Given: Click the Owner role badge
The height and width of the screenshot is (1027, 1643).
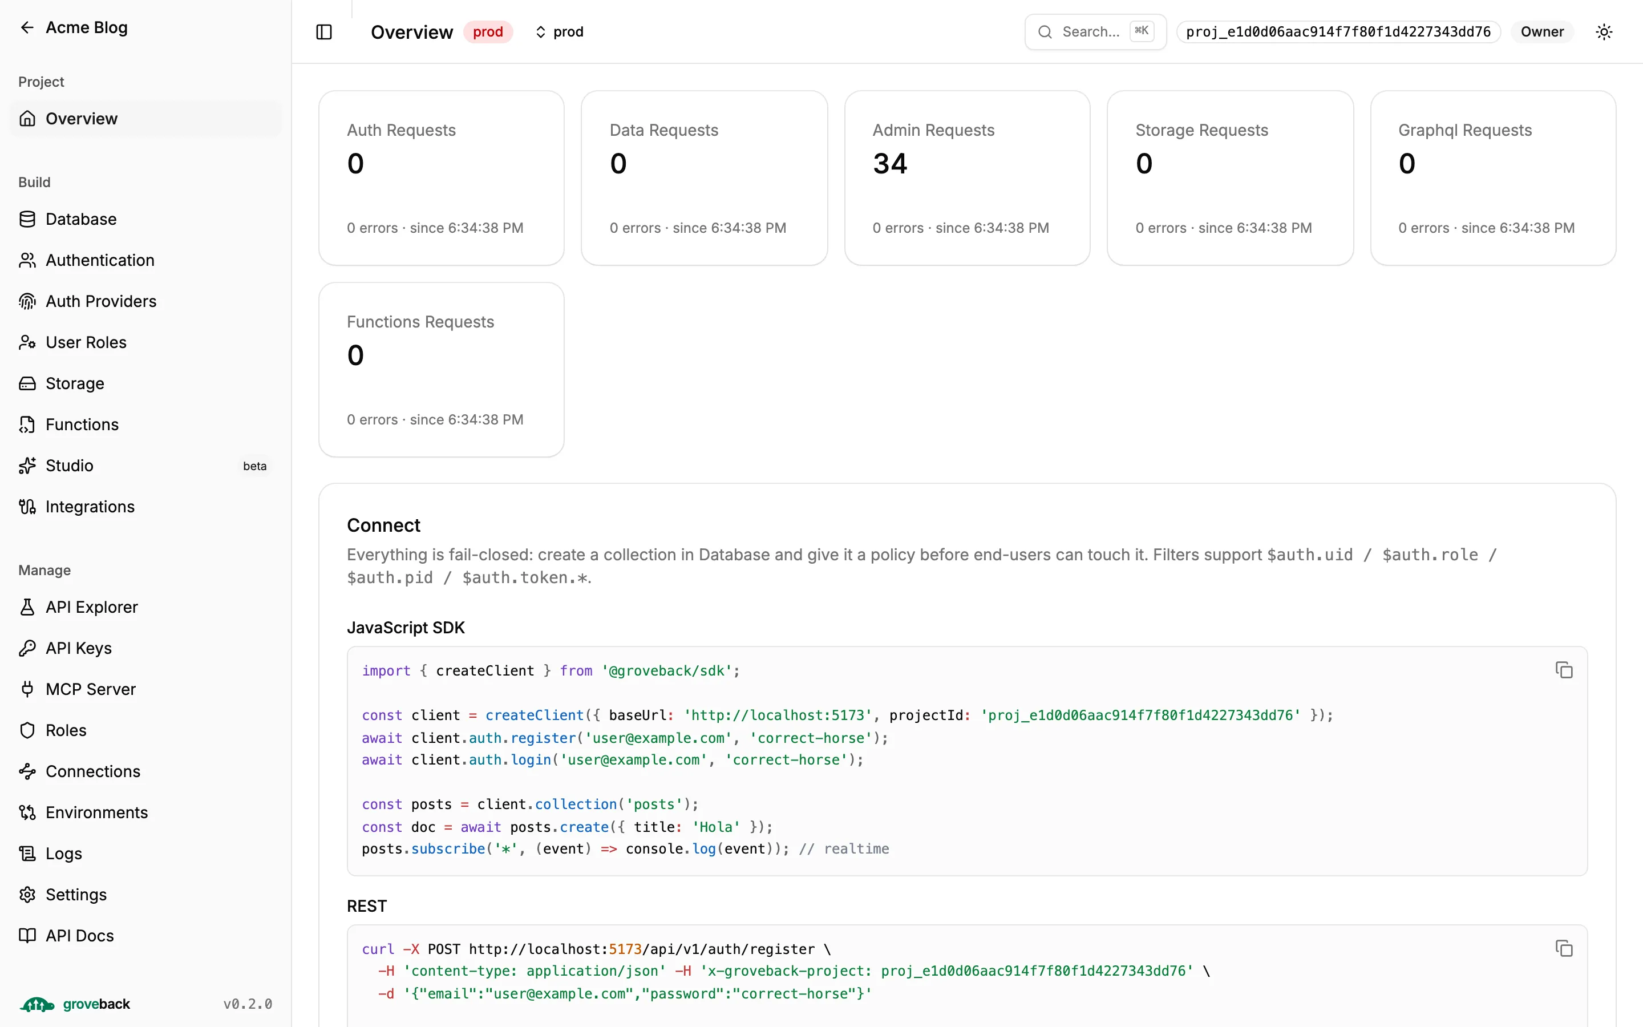Looking at the screenshot, I should coord(1542,32).
